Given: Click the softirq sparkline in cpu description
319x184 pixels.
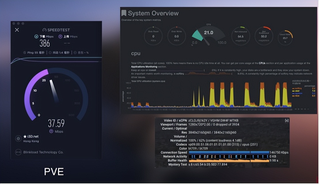Looking at the screenshot, I should pos(208,74).
